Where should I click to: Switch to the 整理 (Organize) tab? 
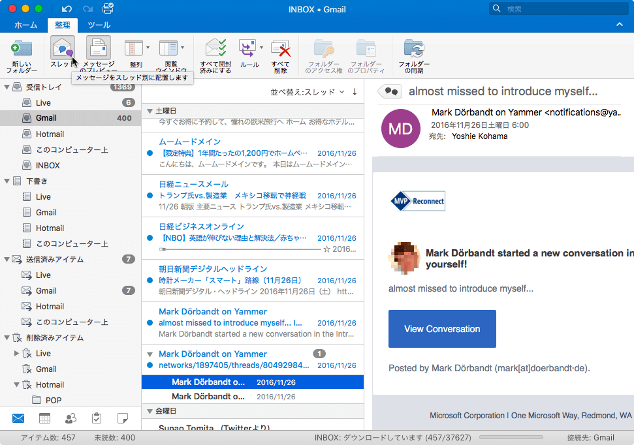coord(62,25)
